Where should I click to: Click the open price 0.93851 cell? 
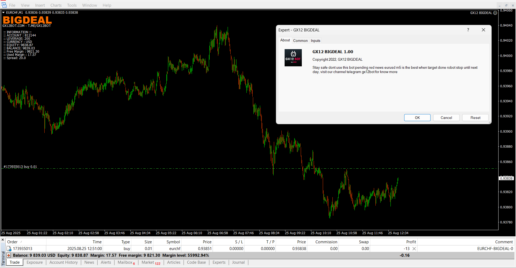coord(197,249)
